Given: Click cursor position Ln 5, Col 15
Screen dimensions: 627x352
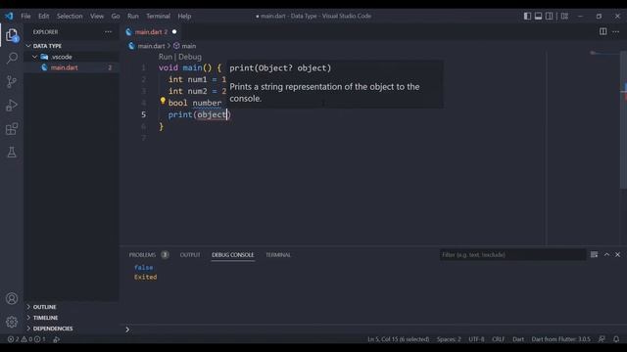Looking at the screenshot, I should [x=399, y=339].
